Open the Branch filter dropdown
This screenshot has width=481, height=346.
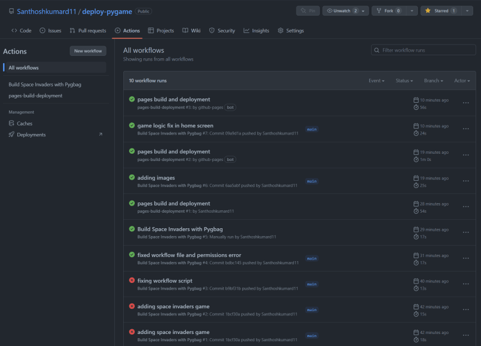434,80
